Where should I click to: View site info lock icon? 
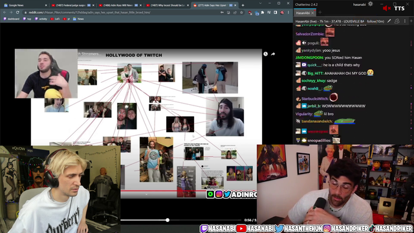26,12
